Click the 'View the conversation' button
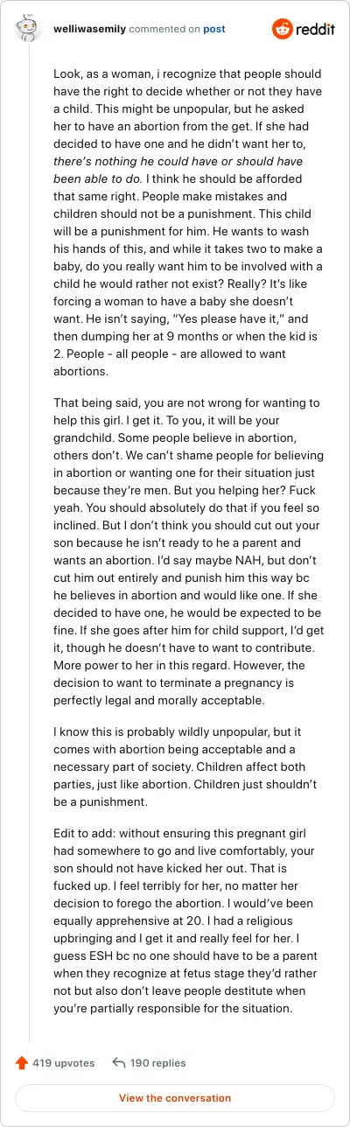The height and width of the screenshot is (1127, 350). point(175,1098)
